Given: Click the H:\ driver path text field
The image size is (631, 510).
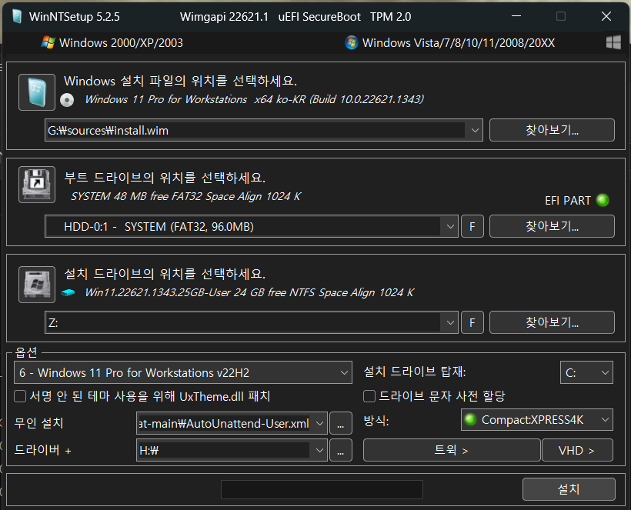Looking at the screenshot, I should point(224,450).
